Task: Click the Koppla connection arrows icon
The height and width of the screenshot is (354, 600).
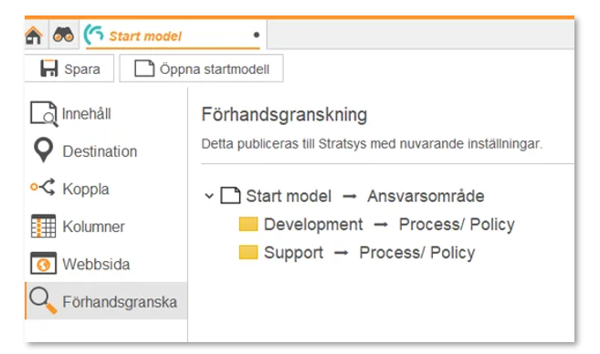Action: (x=43, y=187)
